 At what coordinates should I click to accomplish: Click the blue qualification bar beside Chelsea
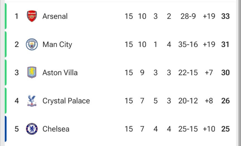(5, 129)
